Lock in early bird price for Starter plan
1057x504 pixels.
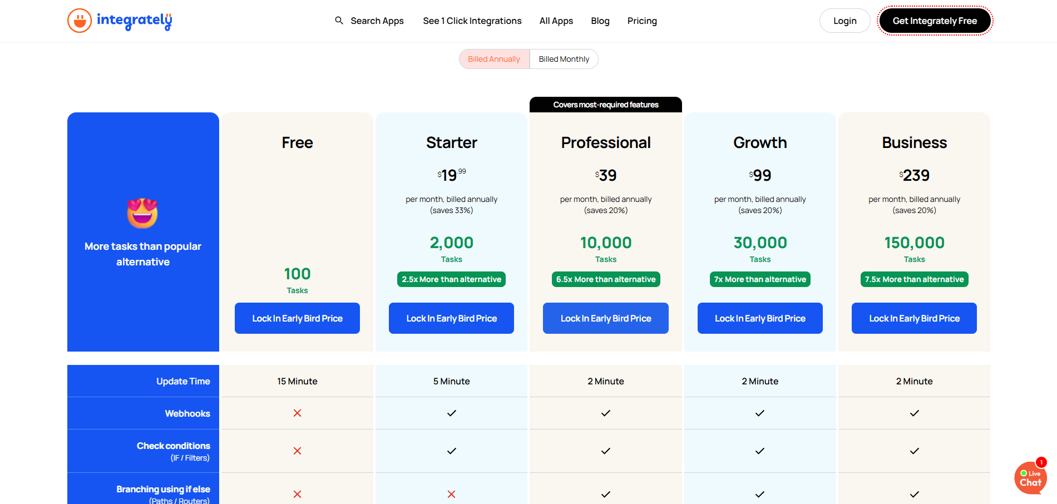[451, 318]
